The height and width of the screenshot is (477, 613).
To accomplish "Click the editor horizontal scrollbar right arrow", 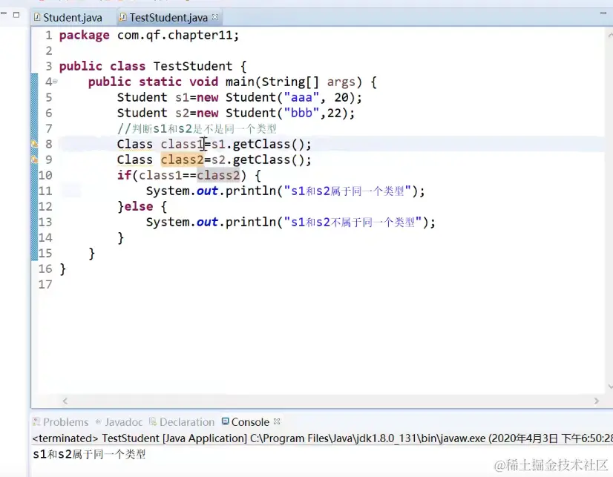I will coord(596,401).
